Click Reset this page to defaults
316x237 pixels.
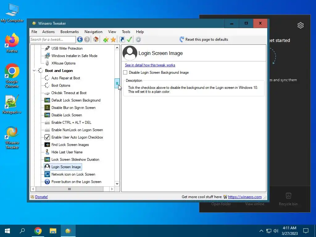[x=204, y=39]
